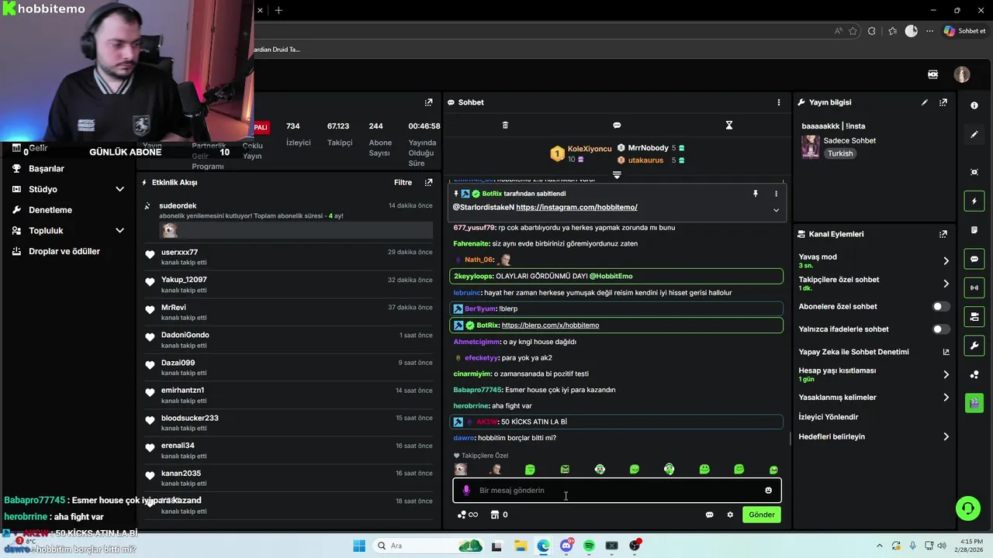Click the document icon in right sidebar

pyautogui.click(x=974, y=230)
